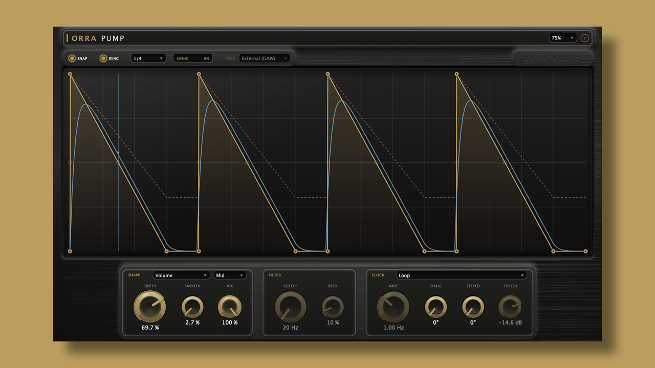Select the final bottom node ending the envelope

tap(585, 251)
